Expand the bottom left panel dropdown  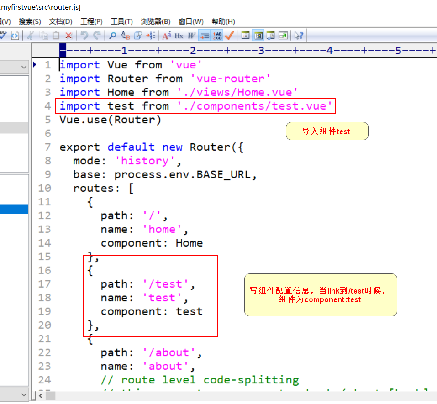click(24, 394)
